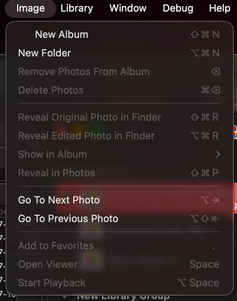Screen dimensions: 237x301
Task: Open the Help menu
Action: point(220,8)
